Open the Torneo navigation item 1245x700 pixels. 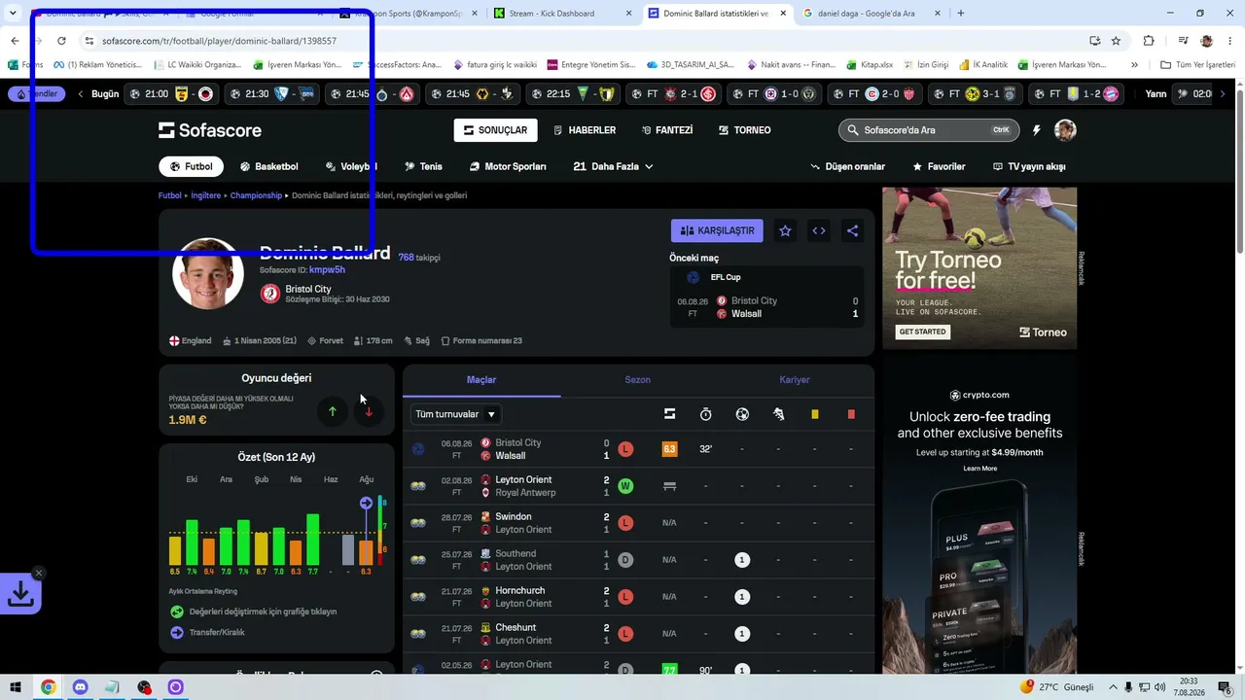click(x=745, y=130)
